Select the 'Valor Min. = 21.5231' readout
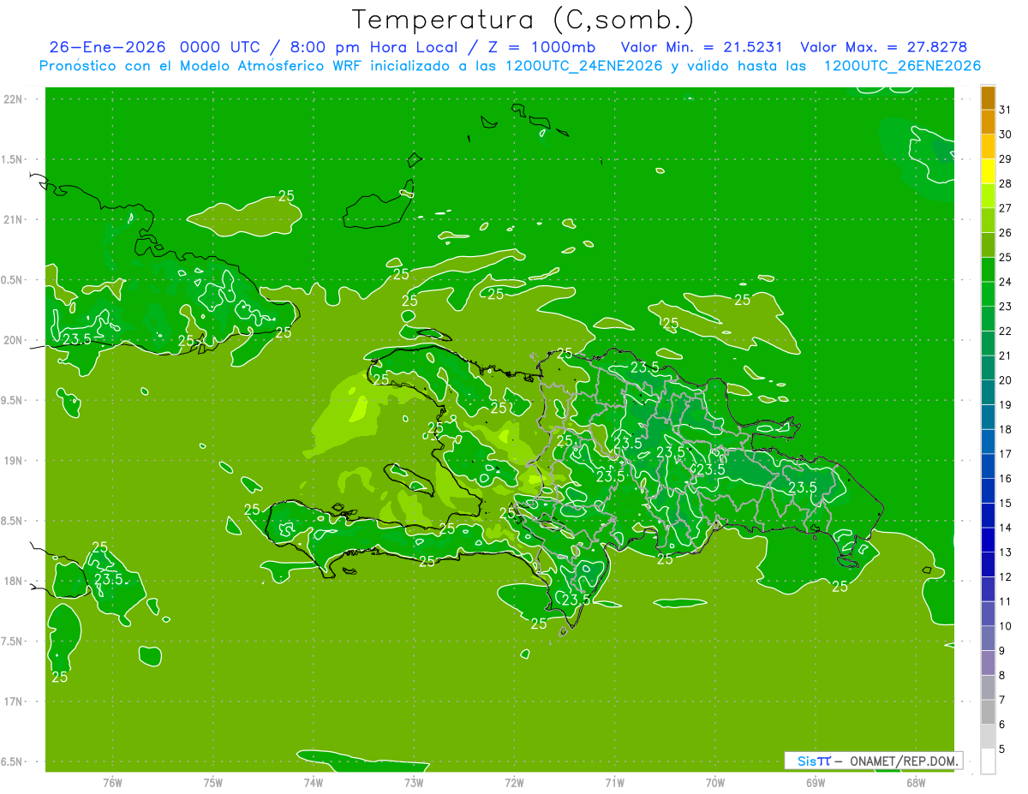The width and height of the screenshot is (1028, 794). click(701, 47)
